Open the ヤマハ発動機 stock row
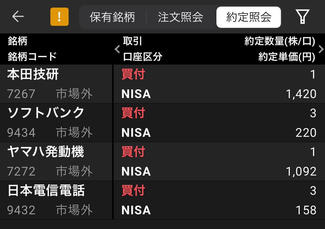 [162, 162]
